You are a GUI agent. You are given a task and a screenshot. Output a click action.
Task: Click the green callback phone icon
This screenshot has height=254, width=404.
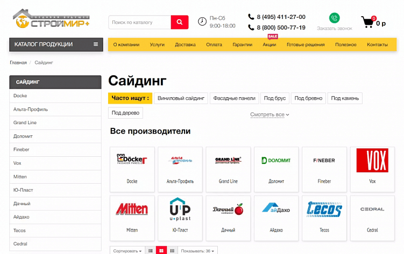point(334,18)
